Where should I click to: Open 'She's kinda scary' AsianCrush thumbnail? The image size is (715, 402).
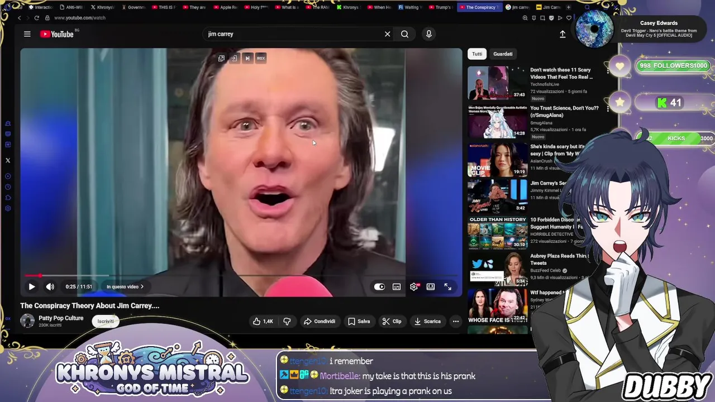pos(497,159)
